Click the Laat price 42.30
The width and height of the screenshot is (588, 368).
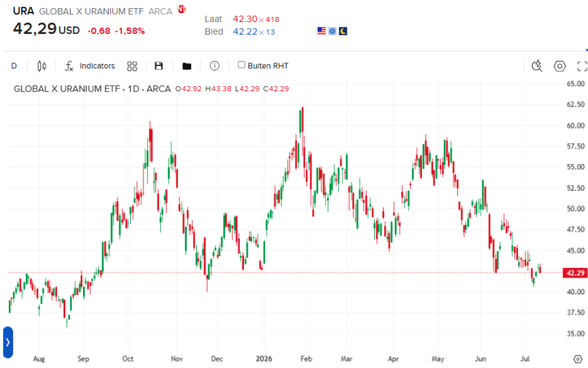click(245, 19)
